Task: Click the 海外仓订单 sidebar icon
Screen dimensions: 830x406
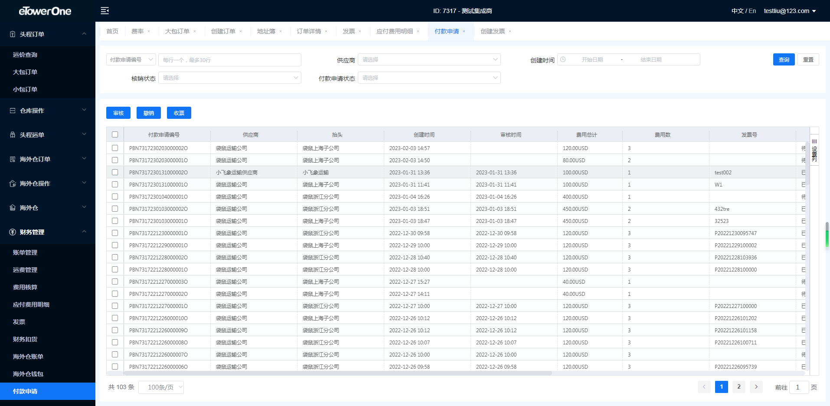Action: (x=13, y=159)
